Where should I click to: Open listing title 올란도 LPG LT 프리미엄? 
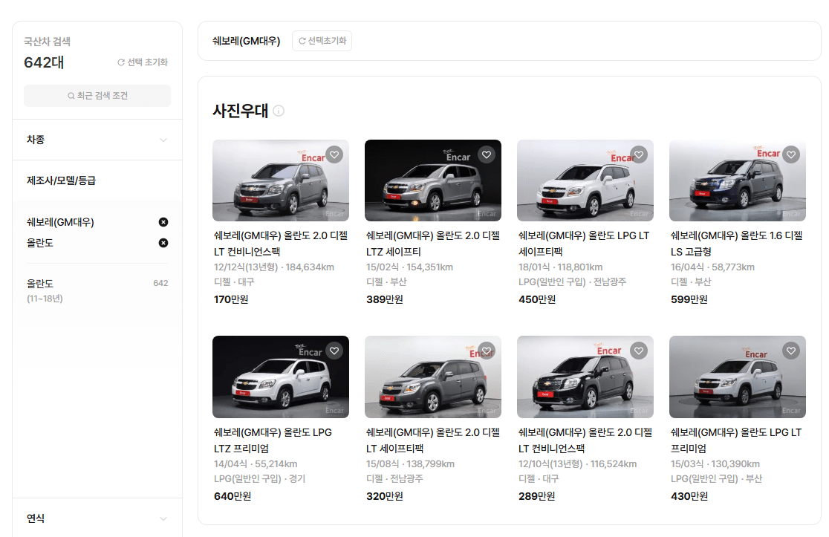point(736,440)
